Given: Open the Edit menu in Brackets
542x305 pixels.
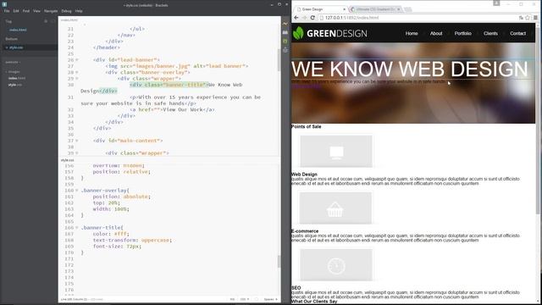Looking at the screenshot, I should (x=16, y=11).
